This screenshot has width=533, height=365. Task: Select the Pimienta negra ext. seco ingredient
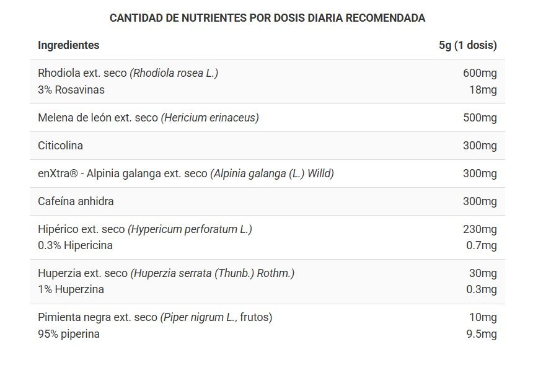(x=155, y=317)
